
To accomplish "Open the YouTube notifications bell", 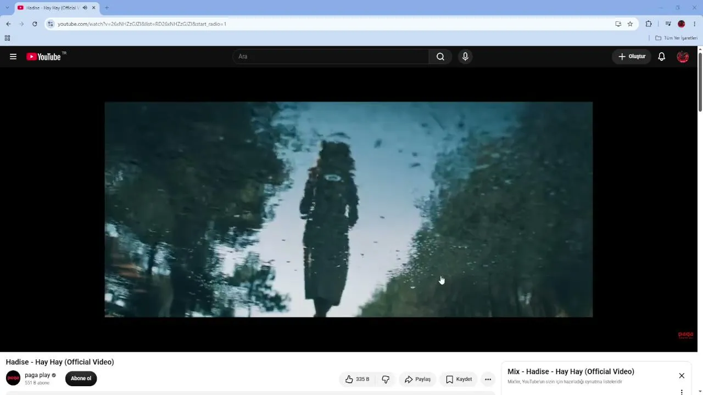I will 662,57.
